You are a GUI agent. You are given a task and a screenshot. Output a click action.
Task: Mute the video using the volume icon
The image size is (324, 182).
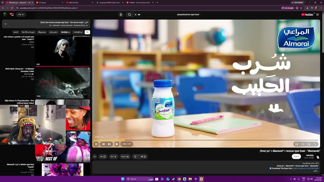click(x=117, y=144)
